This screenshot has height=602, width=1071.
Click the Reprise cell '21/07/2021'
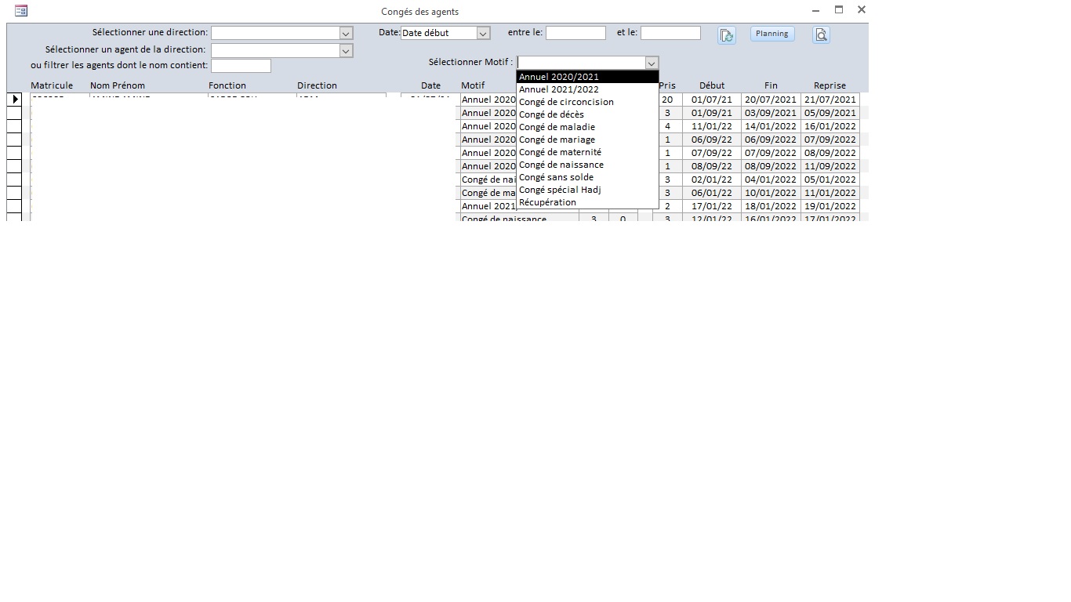(830, 100)
